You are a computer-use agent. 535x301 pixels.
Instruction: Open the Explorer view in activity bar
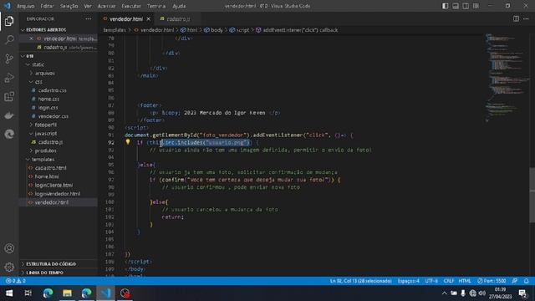[9, 21]
